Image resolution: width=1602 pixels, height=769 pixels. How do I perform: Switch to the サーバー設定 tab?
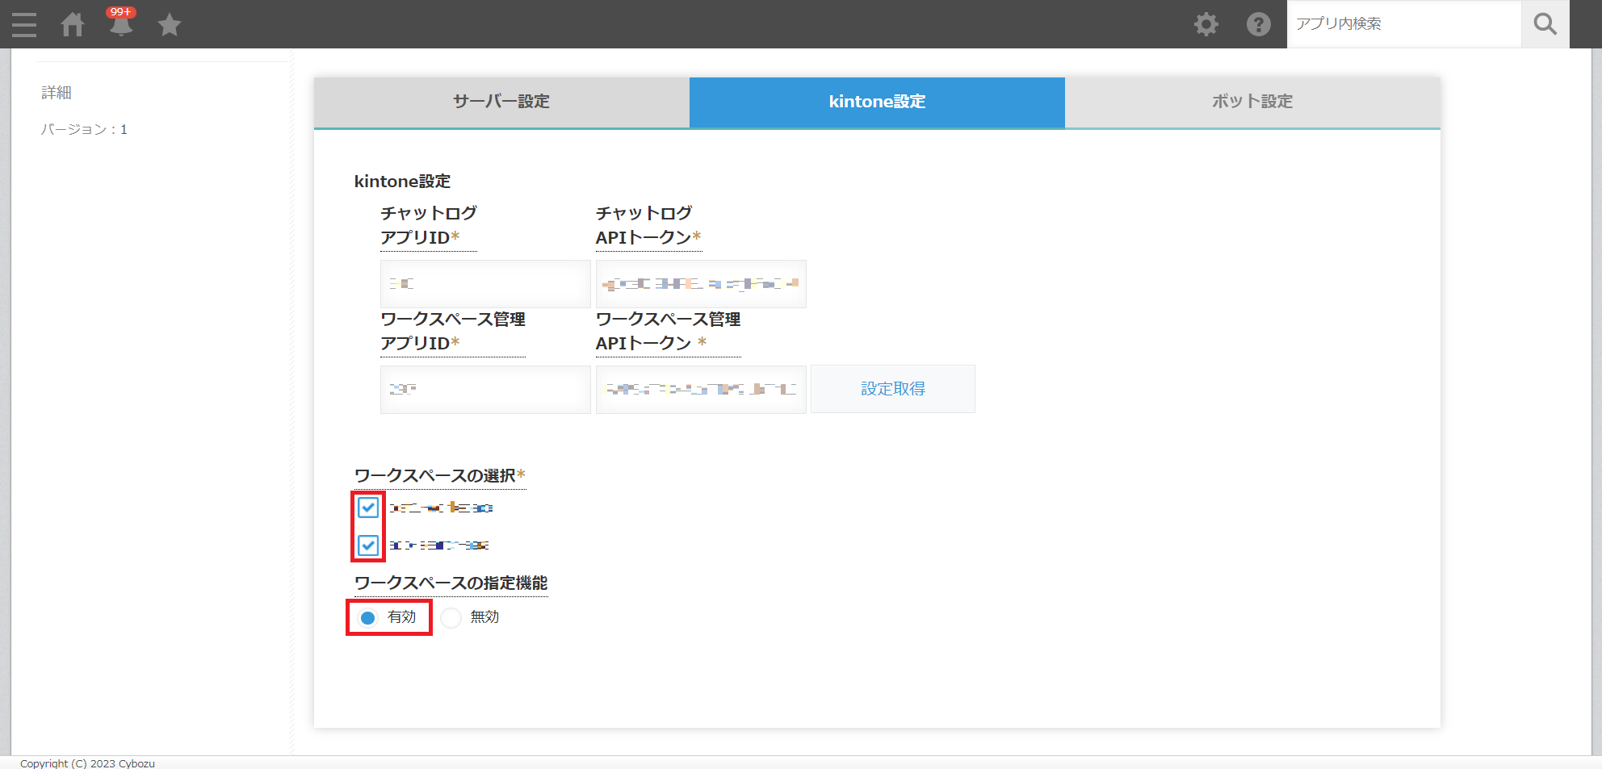click(501, 102)
